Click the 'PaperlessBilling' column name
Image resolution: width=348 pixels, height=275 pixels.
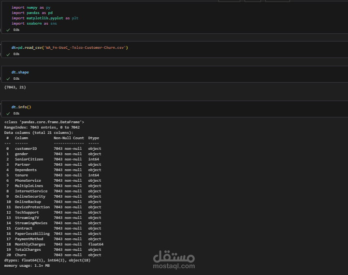(32, 234)
